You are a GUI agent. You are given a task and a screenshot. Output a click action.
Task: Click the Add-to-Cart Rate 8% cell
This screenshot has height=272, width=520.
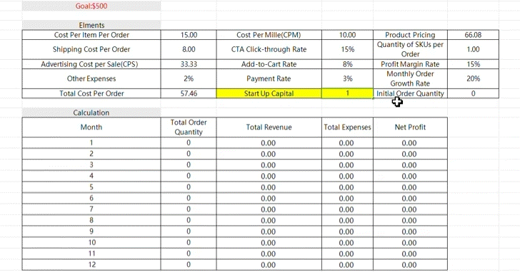point(347,64)
